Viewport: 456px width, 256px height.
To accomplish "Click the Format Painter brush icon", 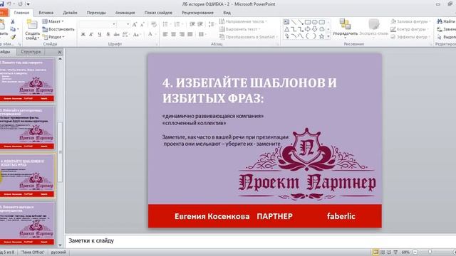I will [13, 37].
